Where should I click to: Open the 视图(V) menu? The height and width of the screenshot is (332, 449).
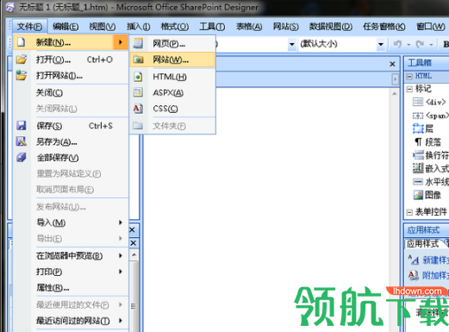tap(103, 27)
